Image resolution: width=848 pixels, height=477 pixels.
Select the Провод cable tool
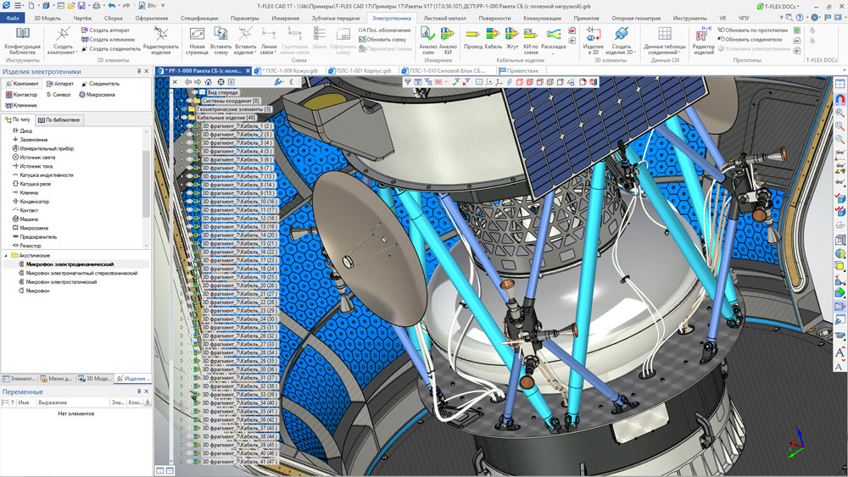pos(472,39)
